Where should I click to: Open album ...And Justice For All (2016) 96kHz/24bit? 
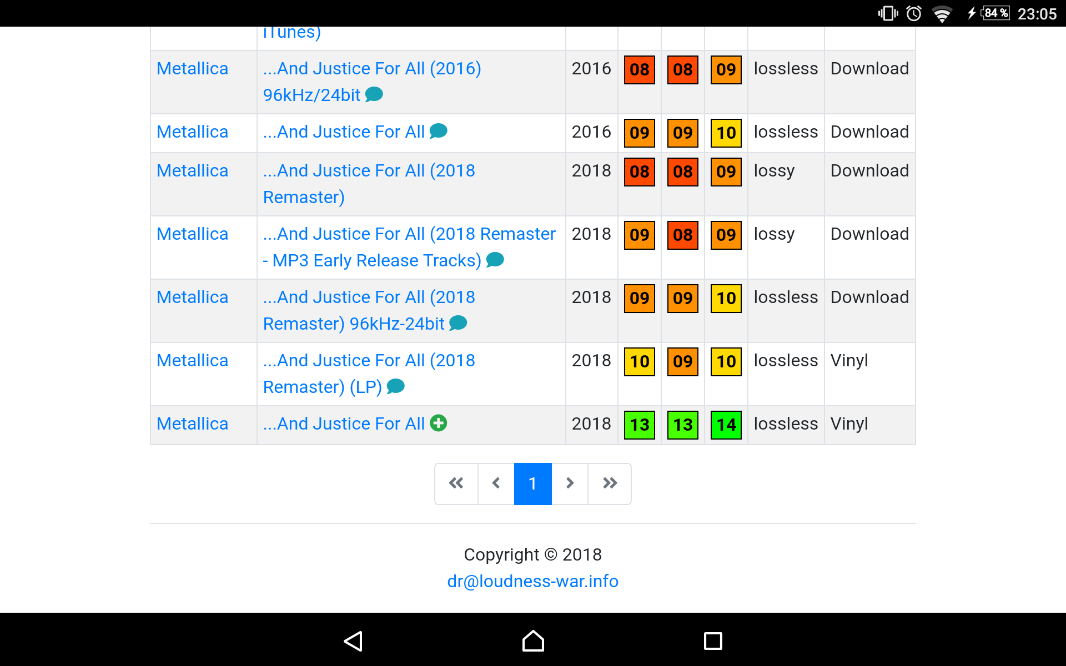pos(372,82)
